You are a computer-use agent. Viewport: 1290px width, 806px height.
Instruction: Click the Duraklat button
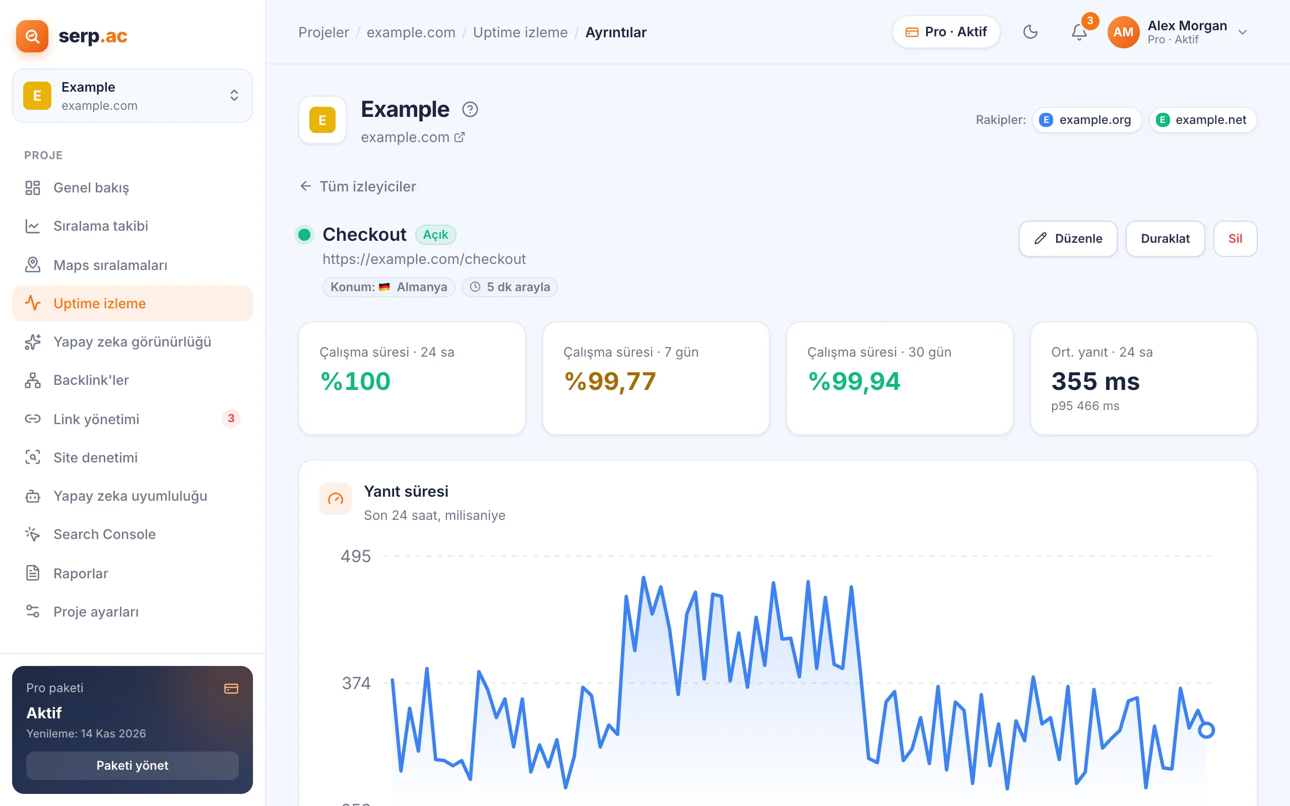[1165, 239]
